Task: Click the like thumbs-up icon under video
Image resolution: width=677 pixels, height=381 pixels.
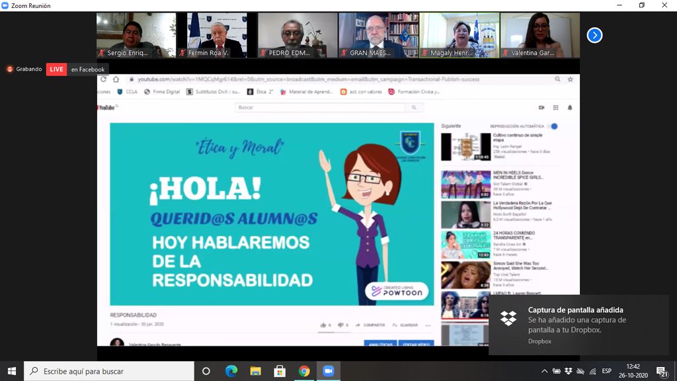Action: pos(323,325)
